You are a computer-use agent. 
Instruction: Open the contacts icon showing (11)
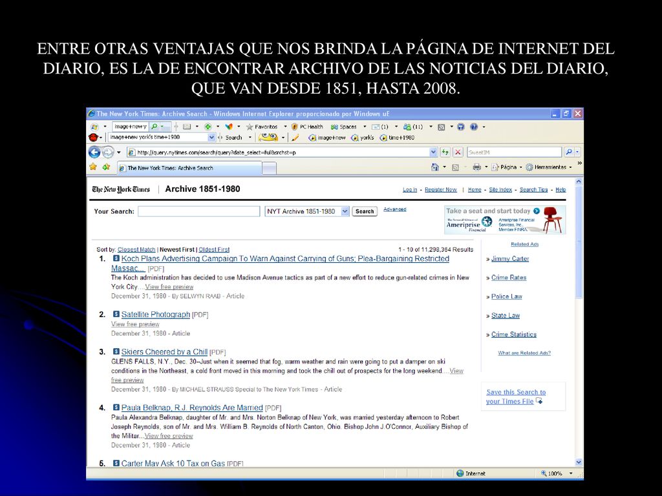pyautogui.click(x=413, y=127)
